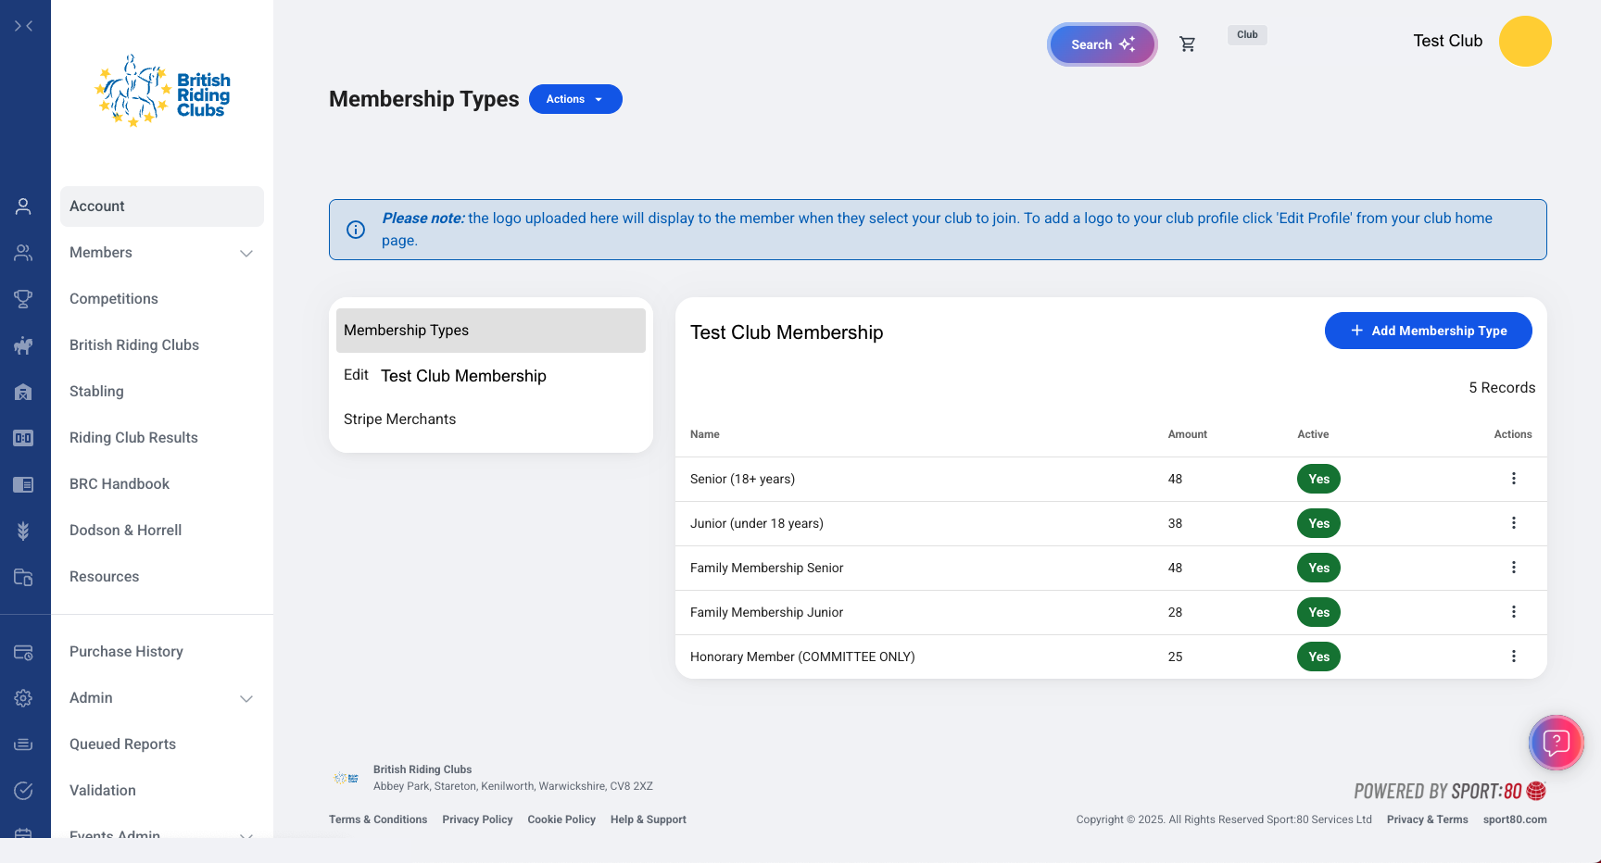The height and width of the screenshot is (863, 1601).
Task: Open the Privacy Policy footer link
Action: click(x=477, y=819)
